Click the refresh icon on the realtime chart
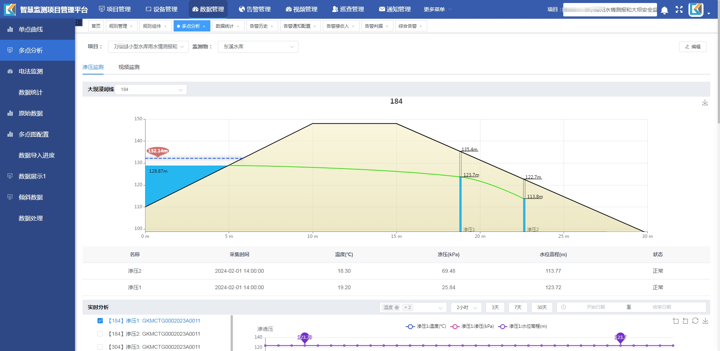720x351 pixels. click(x=695, y=321)
